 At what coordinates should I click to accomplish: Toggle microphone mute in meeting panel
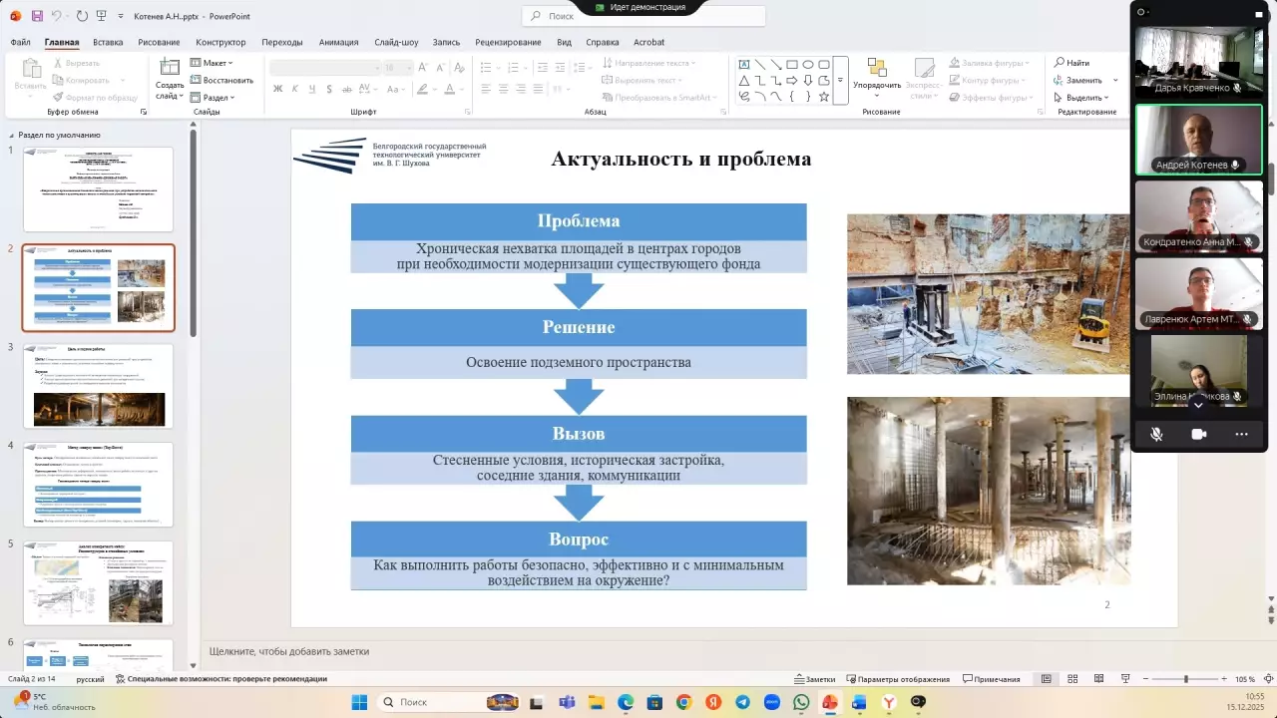tap(1156, 434)
